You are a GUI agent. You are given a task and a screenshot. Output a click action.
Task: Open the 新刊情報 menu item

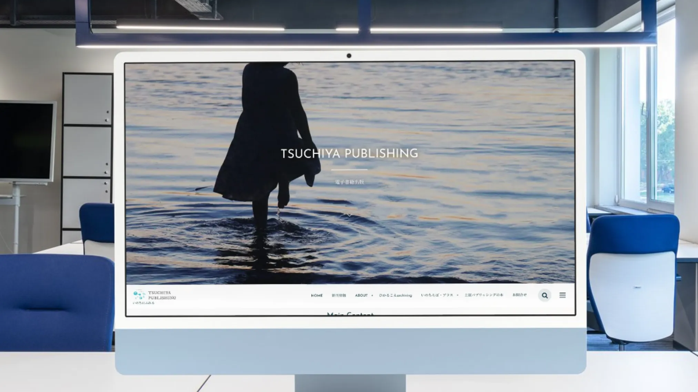point(339,296)
